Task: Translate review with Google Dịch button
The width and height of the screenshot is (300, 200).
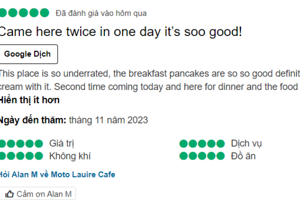Action: (x=31, y=54)
